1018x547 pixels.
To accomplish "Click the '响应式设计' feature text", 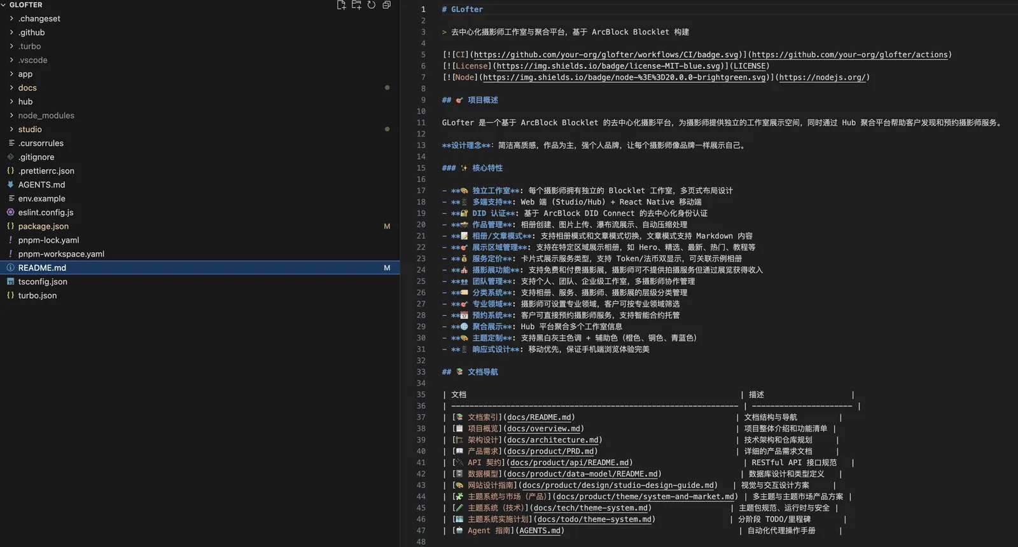I will pos(491,349).
